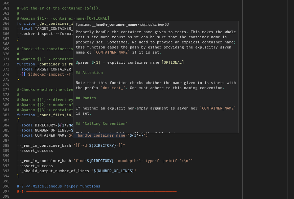Click the '# Check if a container is' comment
This screenshot has height=199, width=294.
[x=45, y=49]
